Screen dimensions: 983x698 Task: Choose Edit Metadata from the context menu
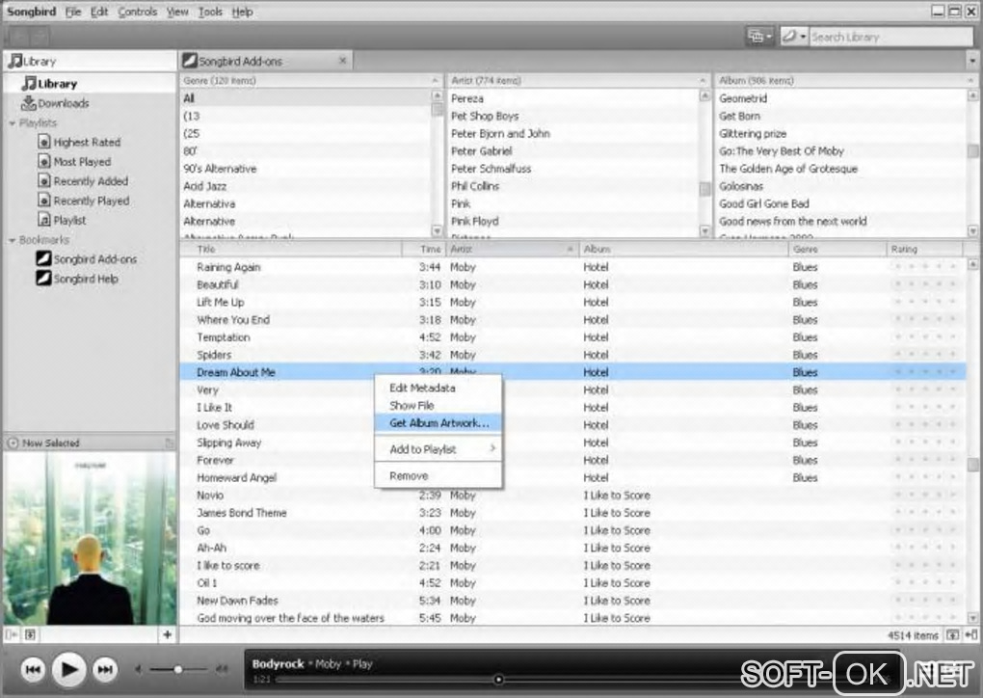pyautogui.click(x=438, y=388)
